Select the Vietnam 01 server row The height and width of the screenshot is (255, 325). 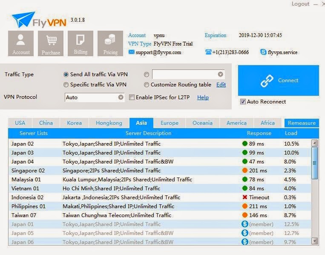[x=160, y=188]
